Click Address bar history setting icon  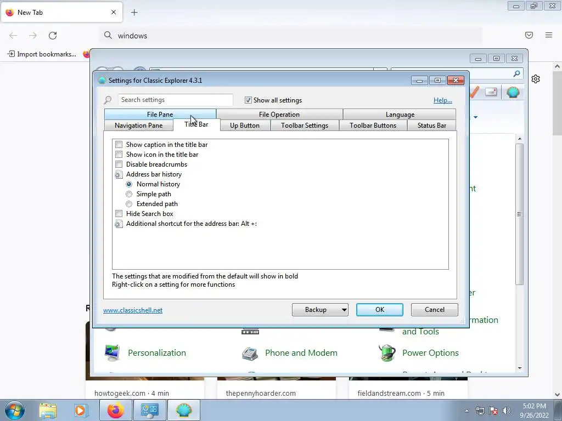coord(119,175)
